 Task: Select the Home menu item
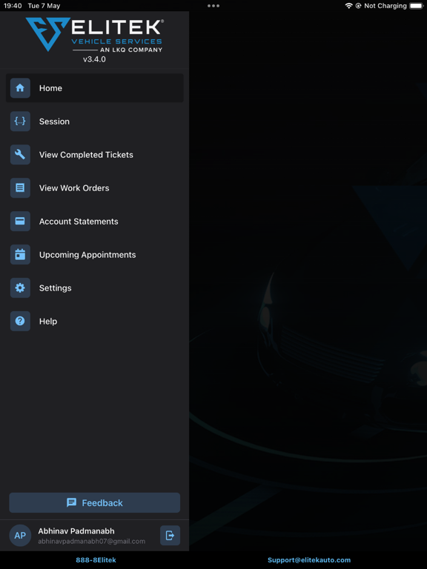point(94,88)
